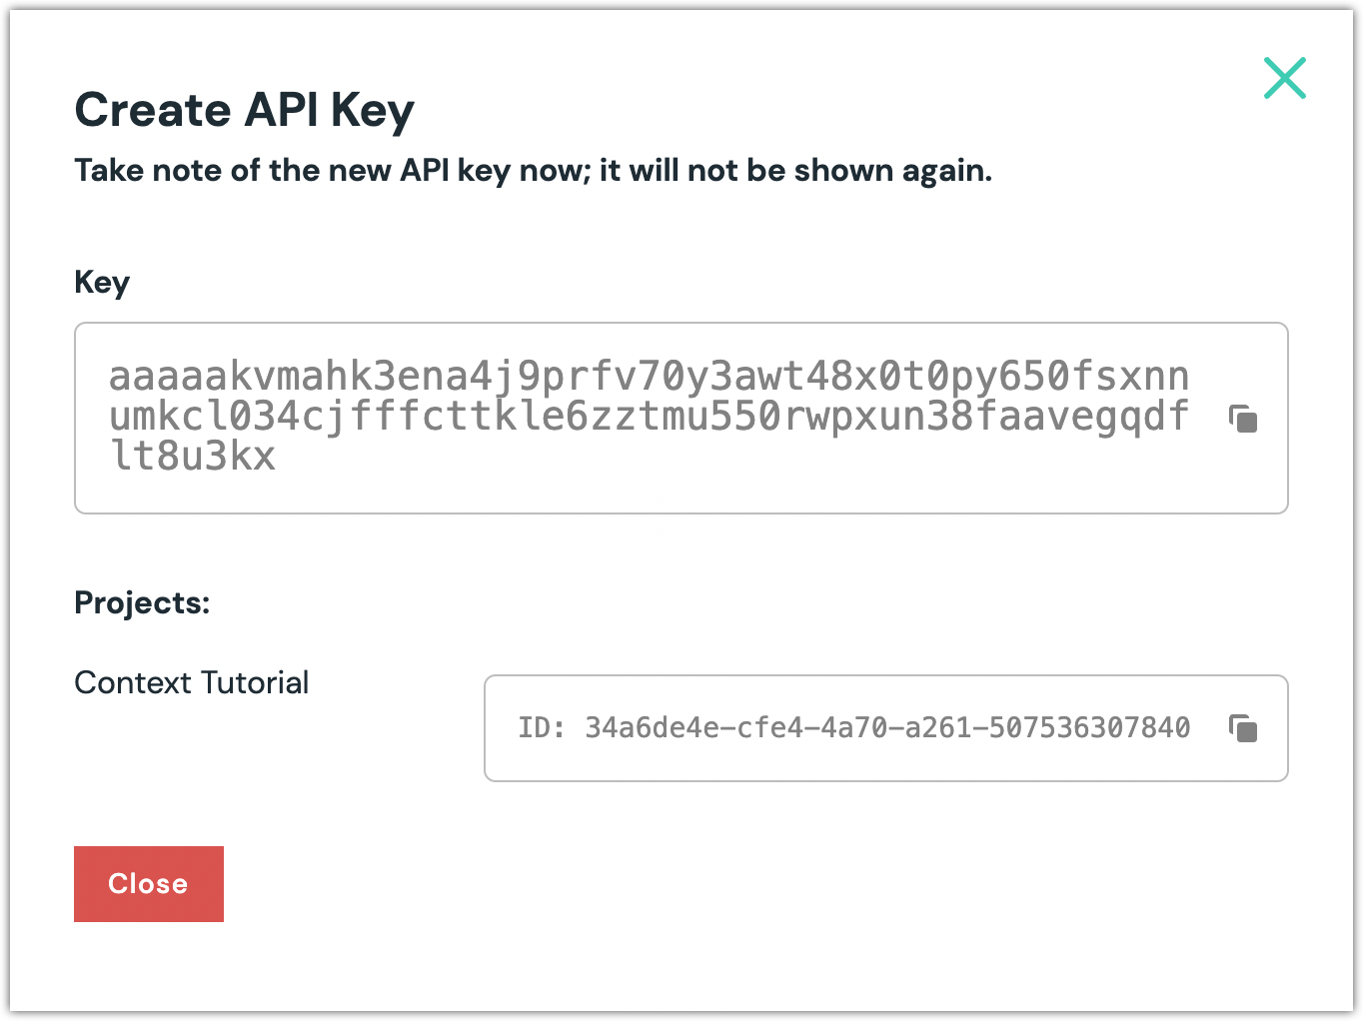
Task: Click the key's last line "lt8u3kx"
Action: (x=192, y=457)
